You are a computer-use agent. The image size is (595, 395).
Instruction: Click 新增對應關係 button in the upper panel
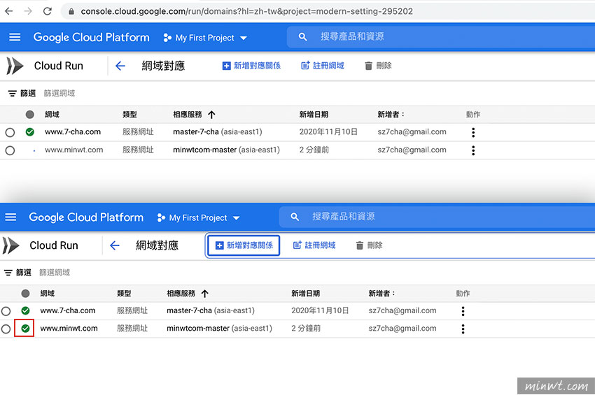tap(251, 66)
